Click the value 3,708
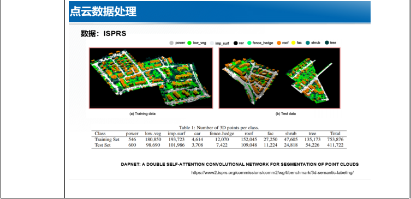Image resolution: width=411 pixels, height=199 pixels. click(x=198, y=145)
